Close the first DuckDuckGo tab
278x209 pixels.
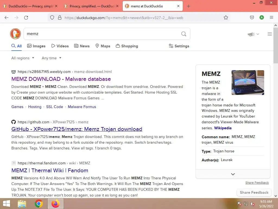point(56,6)
